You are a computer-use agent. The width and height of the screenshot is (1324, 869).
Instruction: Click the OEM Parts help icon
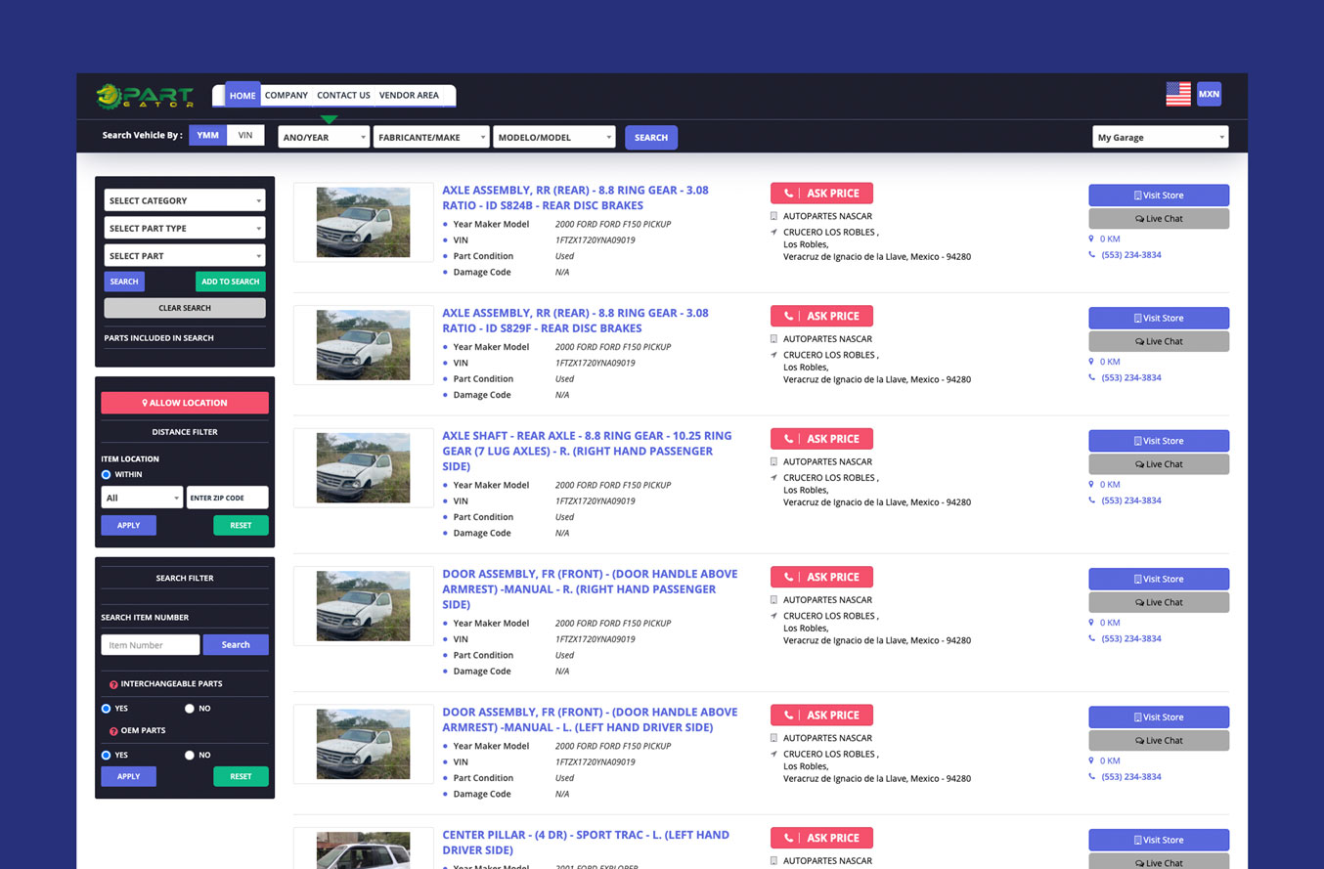coord(113,731)
